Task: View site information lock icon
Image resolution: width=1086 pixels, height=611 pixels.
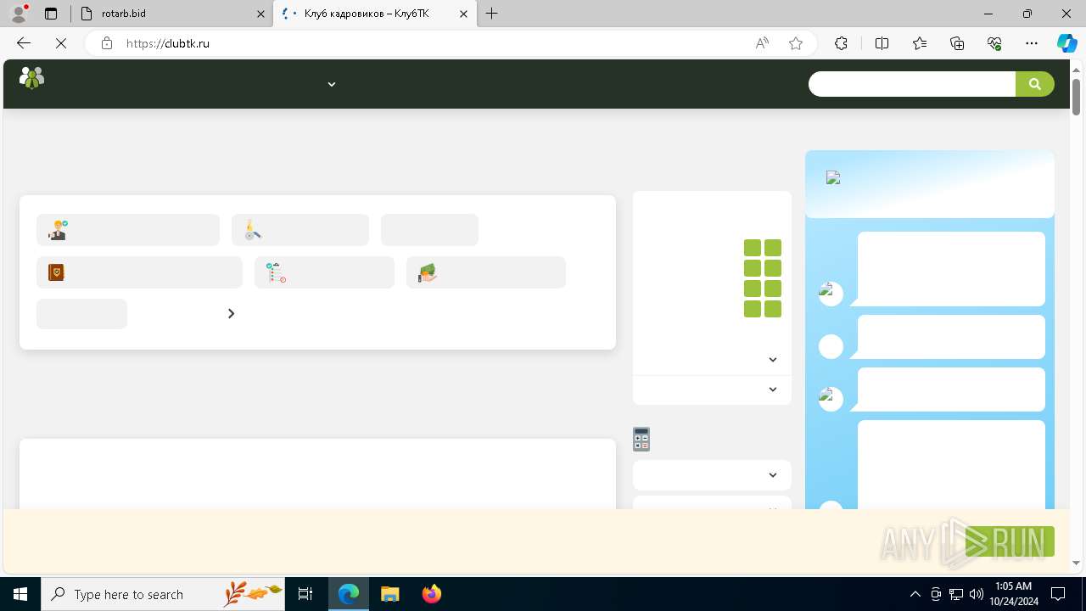Action: [107, 43]
